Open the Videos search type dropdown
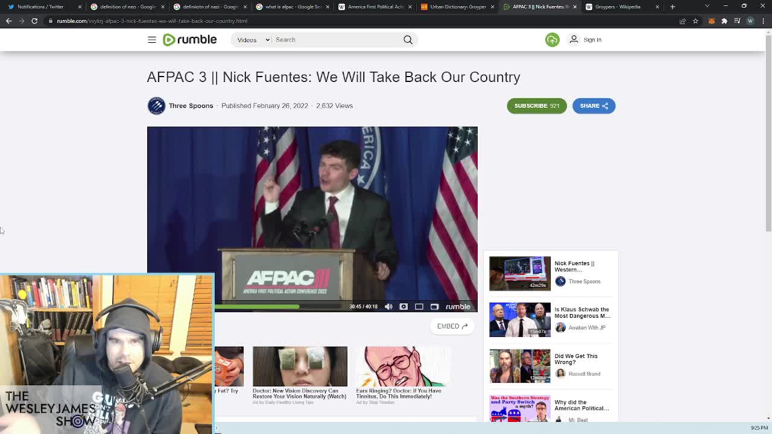Viewport: 772px width, 434px height. 253,40
